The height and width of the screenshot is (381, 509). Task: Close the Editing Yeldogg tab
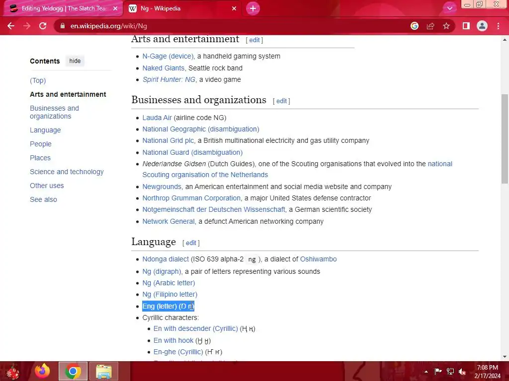pyautogui.click(x=115, y=8)
